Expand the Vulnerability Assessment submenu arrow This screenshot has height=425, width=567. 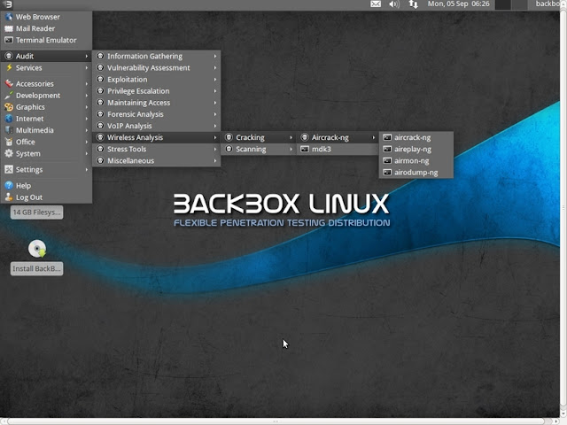[215, 67]
